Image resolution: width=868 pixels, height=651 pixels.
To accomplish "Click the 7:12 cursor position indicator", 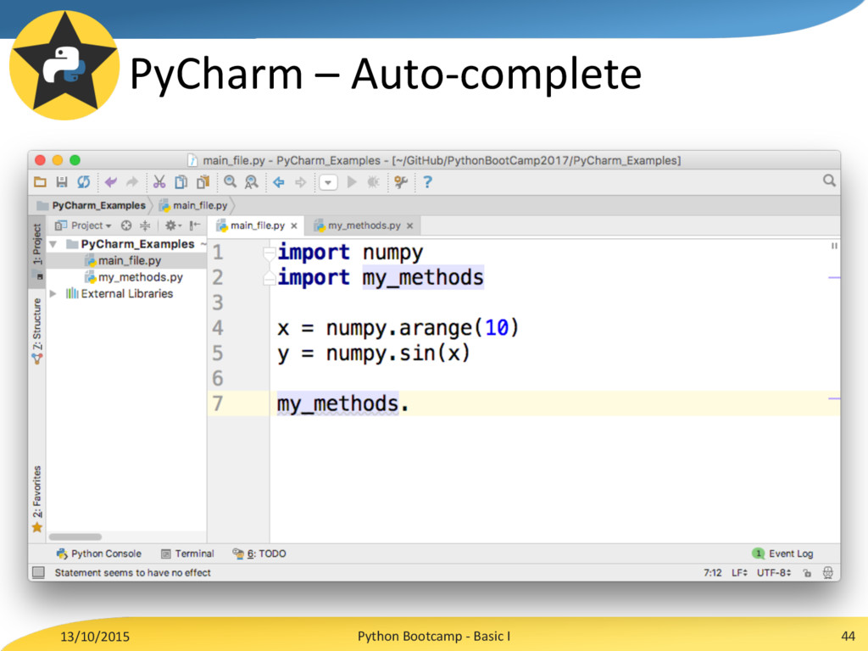I will pos(712,572).
